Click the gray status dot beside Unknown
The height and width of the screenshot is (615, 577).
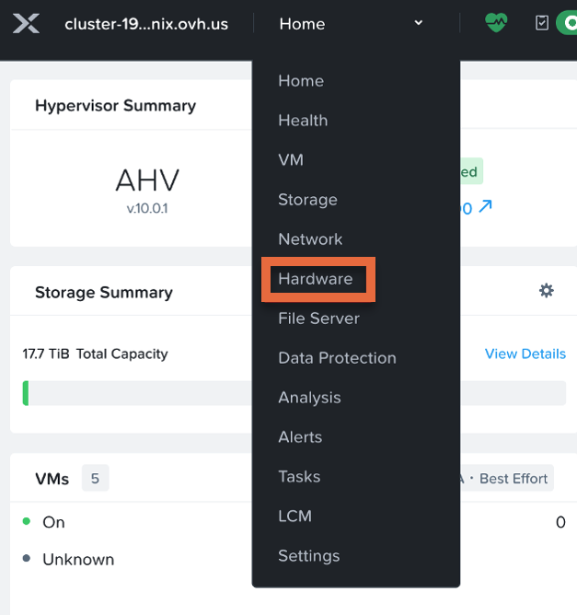point(27,558)
